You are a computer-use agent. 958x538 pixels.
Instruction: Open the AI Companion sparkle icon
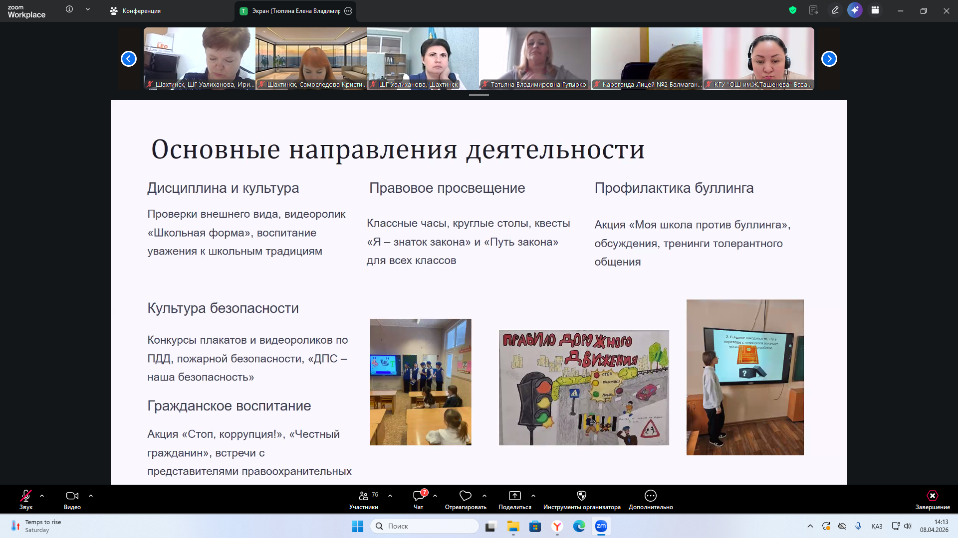855,10
